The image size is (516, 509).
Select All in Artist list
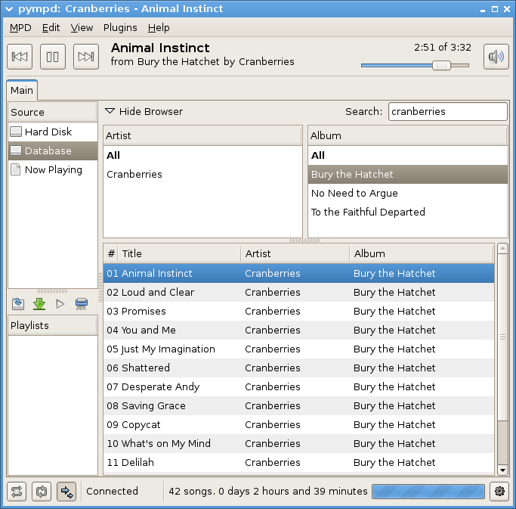pyautogui.click(x=202, y=155)
